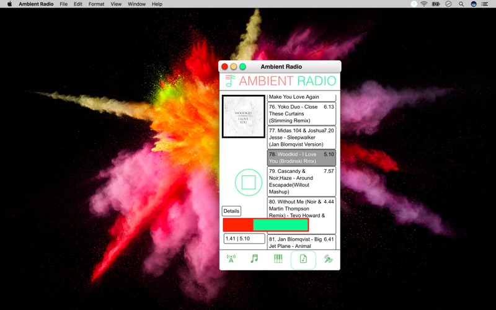This screenshot has width=496, height=310.
Task: Select track 77 Midas 104 & Joshua Jesse - Sleepwalker
Action: pyautogui.click(x=301, y=137)
